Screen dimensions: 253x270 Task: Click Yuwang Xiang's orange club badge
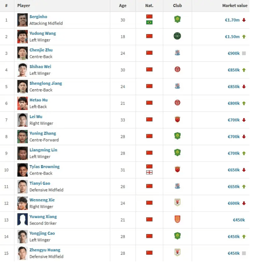pos(177,219)
